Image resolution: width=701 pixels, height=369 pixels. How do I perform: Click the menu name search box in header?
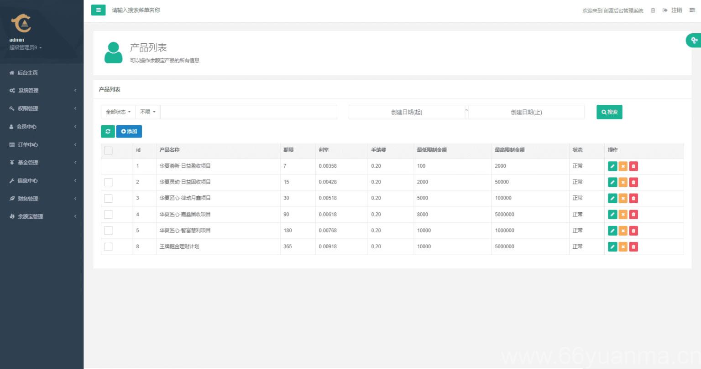coord(136,10)
